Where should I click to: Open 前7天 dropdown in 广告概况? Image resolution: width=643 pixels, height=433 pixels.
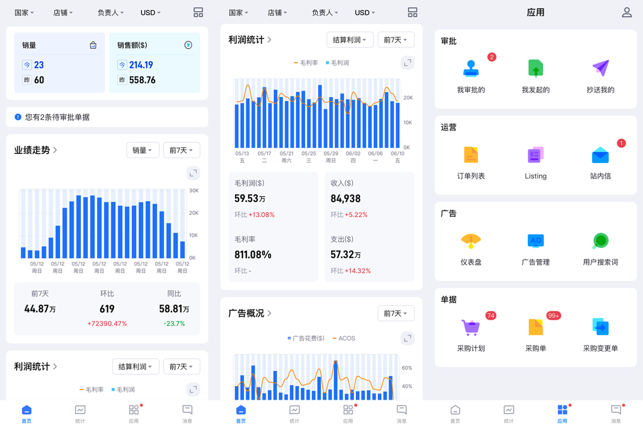point(396,313)
